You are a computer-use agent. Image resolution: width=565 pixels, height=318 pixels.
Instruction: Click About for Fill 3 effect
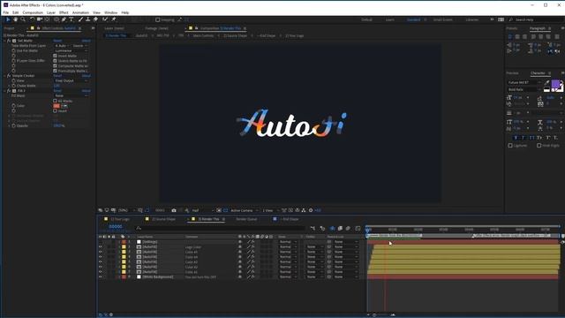tap(87, 91)
